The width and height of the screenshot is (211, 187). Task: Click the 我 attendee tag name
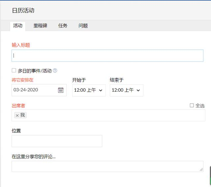click(x=22, y=115)
